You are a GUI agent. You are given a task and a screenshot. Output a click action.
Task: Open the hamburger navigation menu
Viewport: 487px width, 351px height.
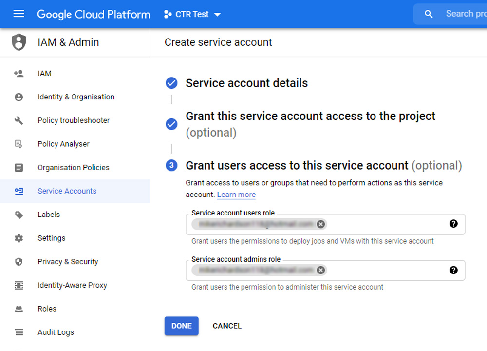[19, 14]
